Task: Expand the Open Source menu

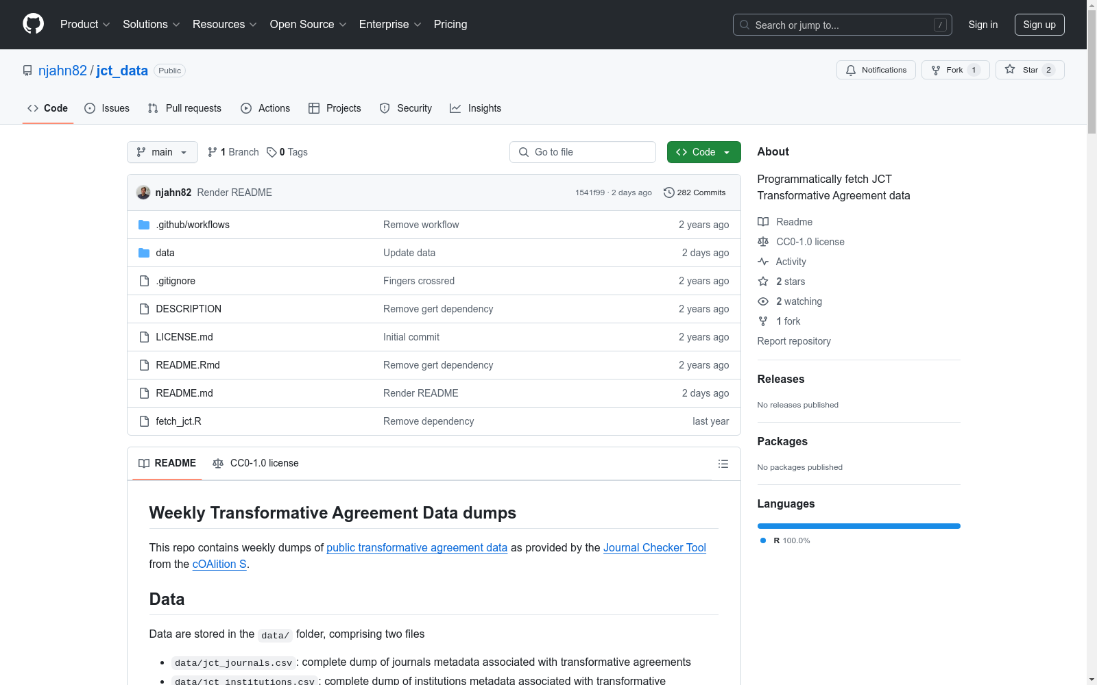Action: click(309, 24)
